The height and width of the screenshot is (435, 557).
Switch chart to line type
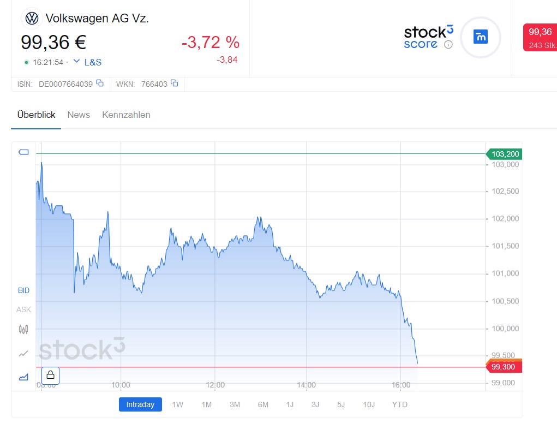tap(23, 354)
